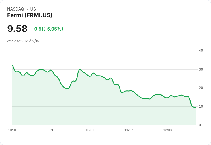Open the Fermi (FRMI.US) stock title

30,15
